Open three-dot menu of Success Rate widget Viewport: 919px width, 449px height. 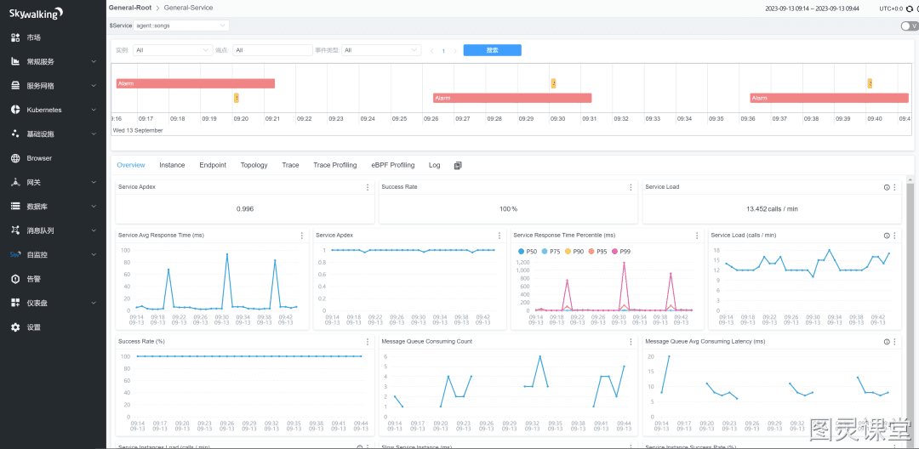pyautogui.click(x=631, y=187)
